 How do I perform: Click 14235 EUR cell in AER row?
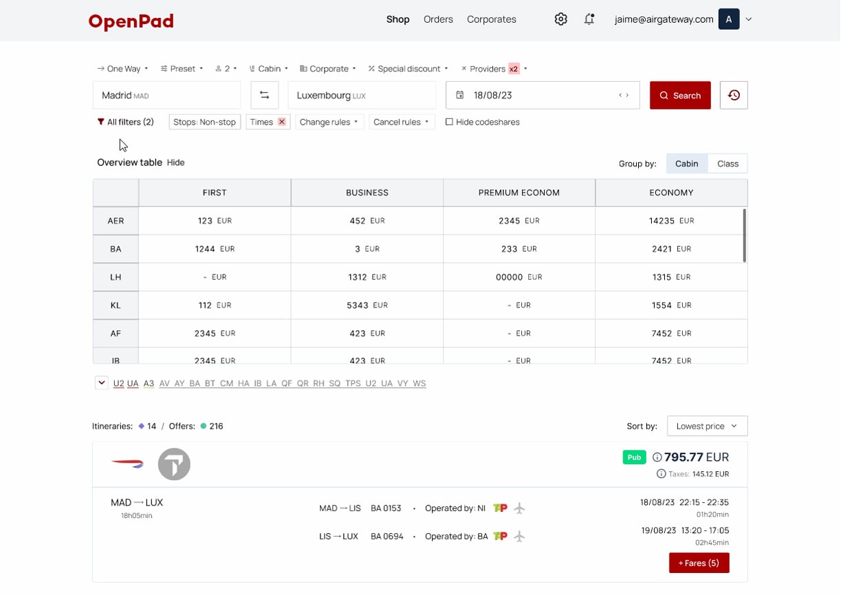click(671, 221)
